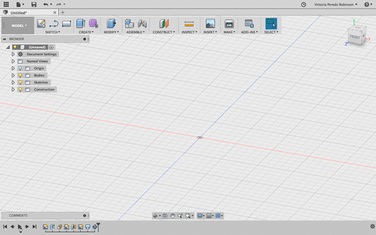Open the INSPECT menu
Viewport: 376px width, 235px height.
pyautogui.click(x=189, y=32)
